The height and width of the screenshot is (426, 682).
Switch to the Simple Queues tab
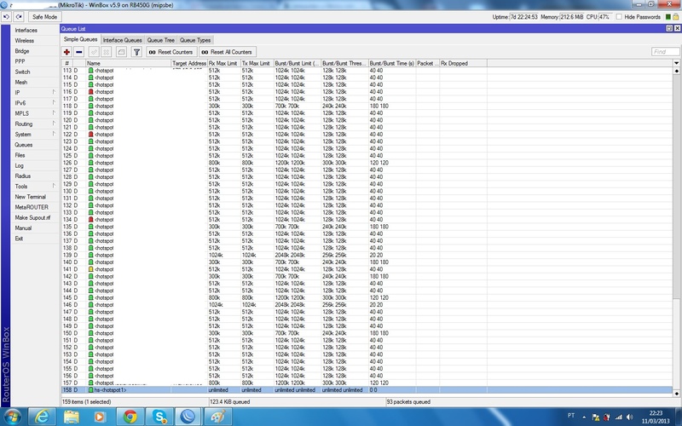click(80, 39)
